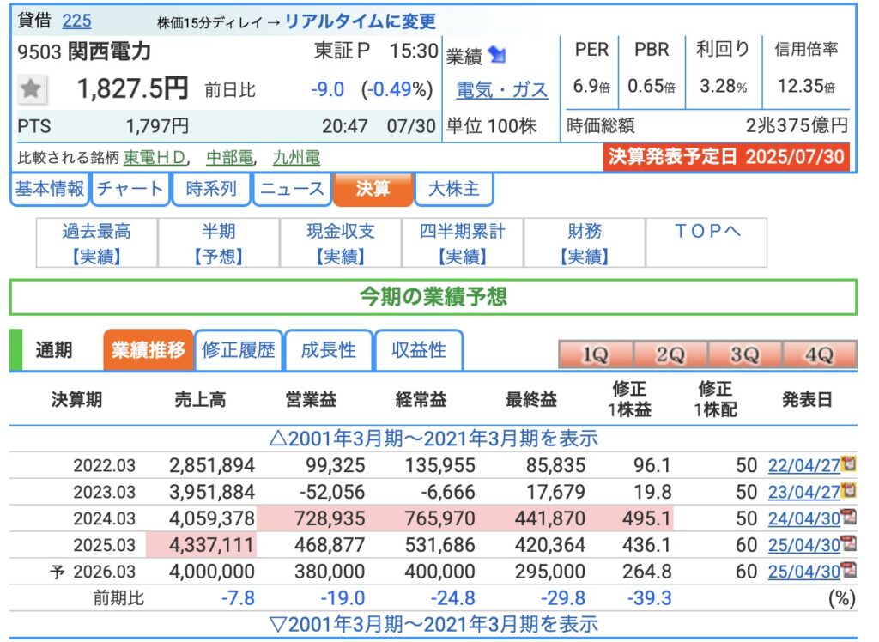Open the 25/04/30 link in 2025.03 row
The height and width of the screenshot is (642, 879).
[x=803, y=545]
